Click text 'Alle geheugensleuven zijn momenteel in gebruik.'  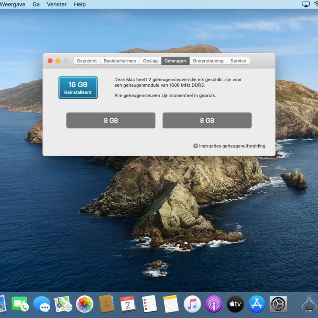pyautogui.click(x=165, y=95)
